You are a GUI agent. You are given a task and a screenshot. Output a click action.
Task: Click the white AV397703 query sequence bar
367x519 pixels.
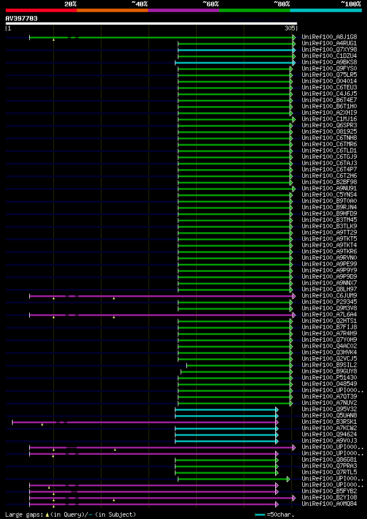(151, 24)
